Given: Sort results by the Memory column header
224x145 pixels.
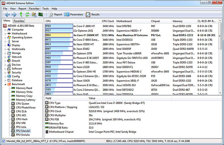Looking at the screenshot, I should point(184,21).
